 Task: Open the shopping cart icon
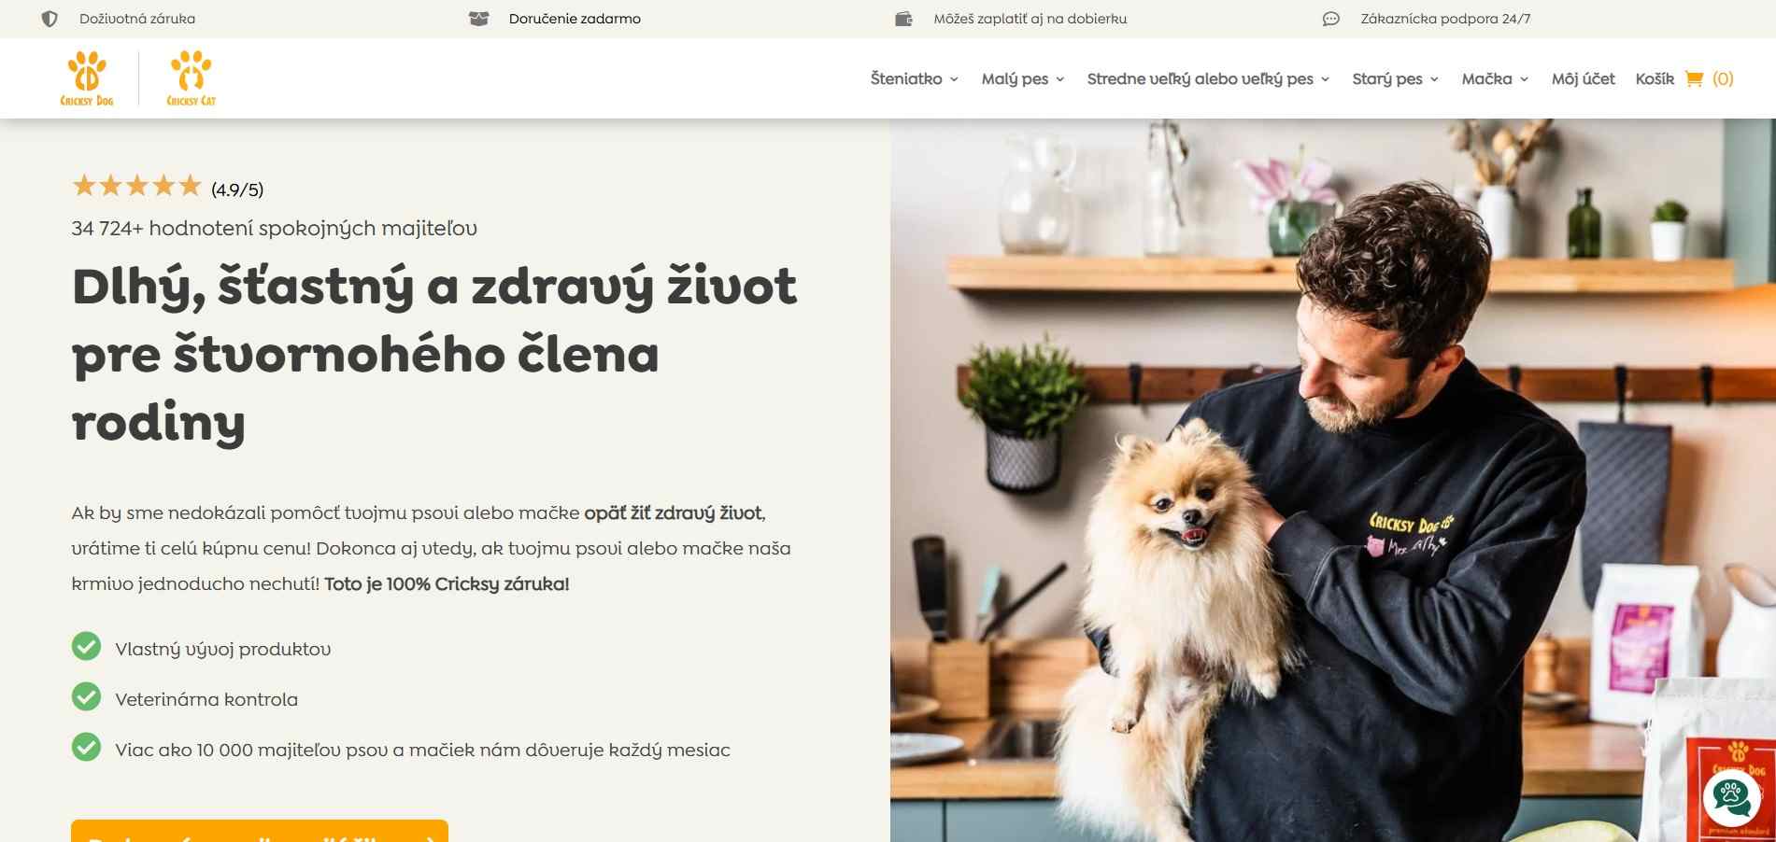pos(1694,79)
